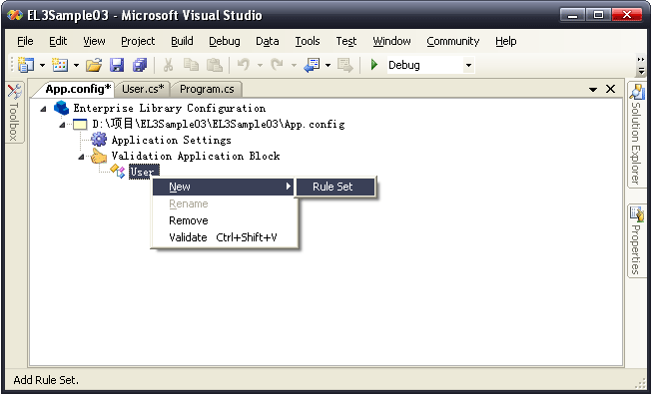Select the User tree node
This screenshot has width=652, height=395.
click(x=144, y=172)
